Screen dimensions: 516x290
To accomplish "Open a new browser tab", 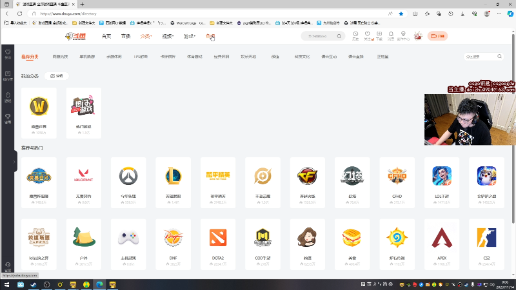I will click(83, 5).
